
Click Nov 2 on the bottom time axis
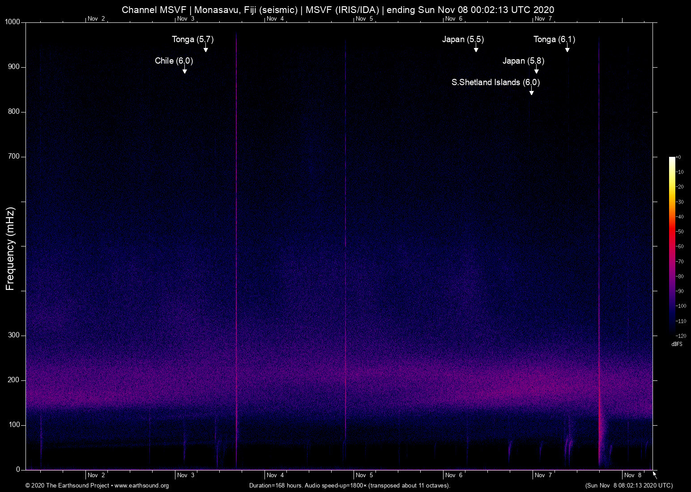pos(96,475)
